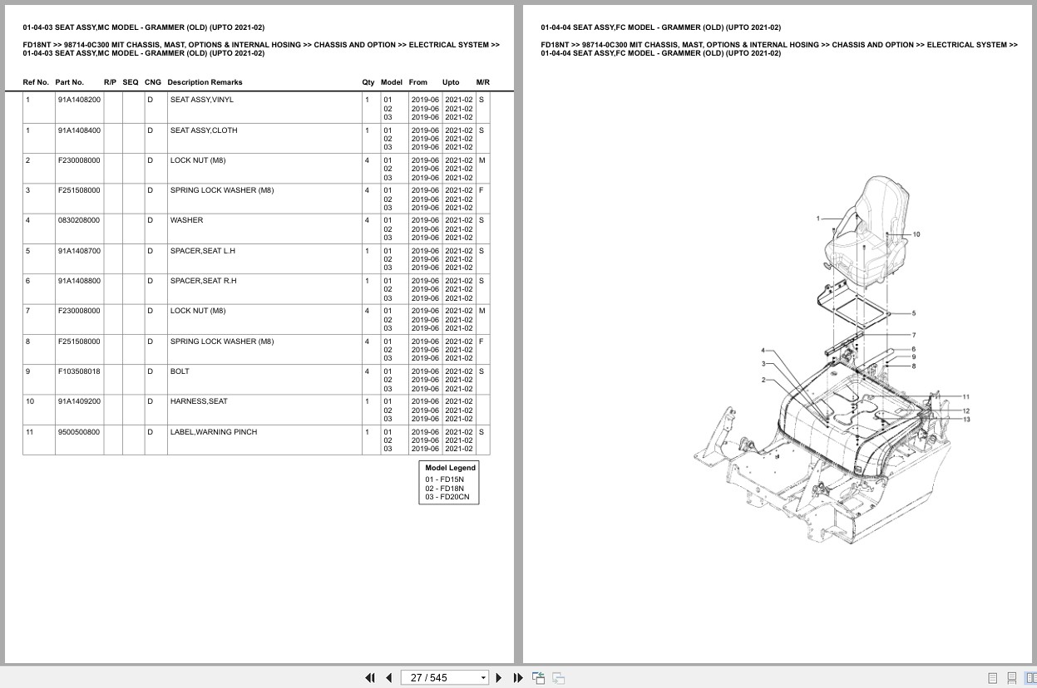Image resolution: width=1037 pixels, height=688 pixels.
Task: Click the SEAT ASSY,VINYL description
Action: click(202, 100)
